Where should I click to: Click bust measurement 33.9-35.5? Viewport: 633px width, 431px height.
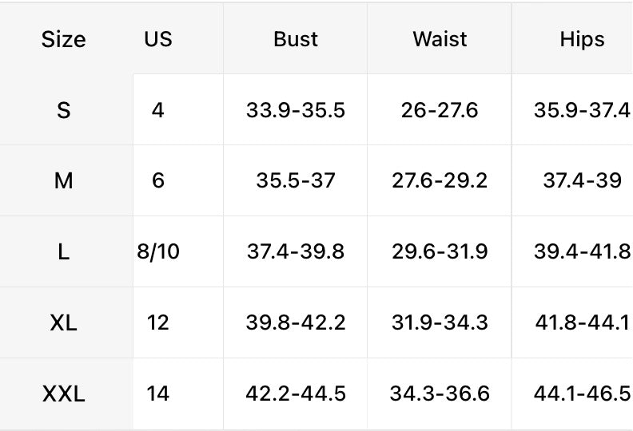point(296,110)
